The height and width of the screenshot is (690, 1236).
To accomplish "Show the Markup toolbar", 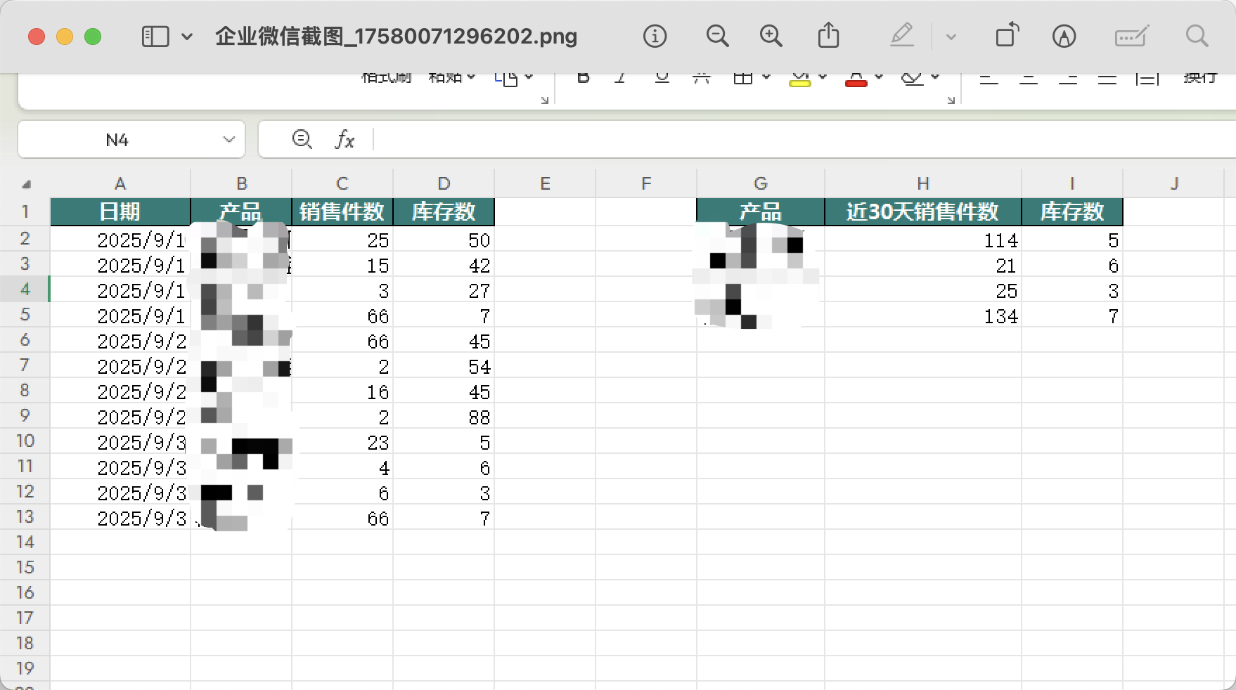I will tap(1064, 36).
